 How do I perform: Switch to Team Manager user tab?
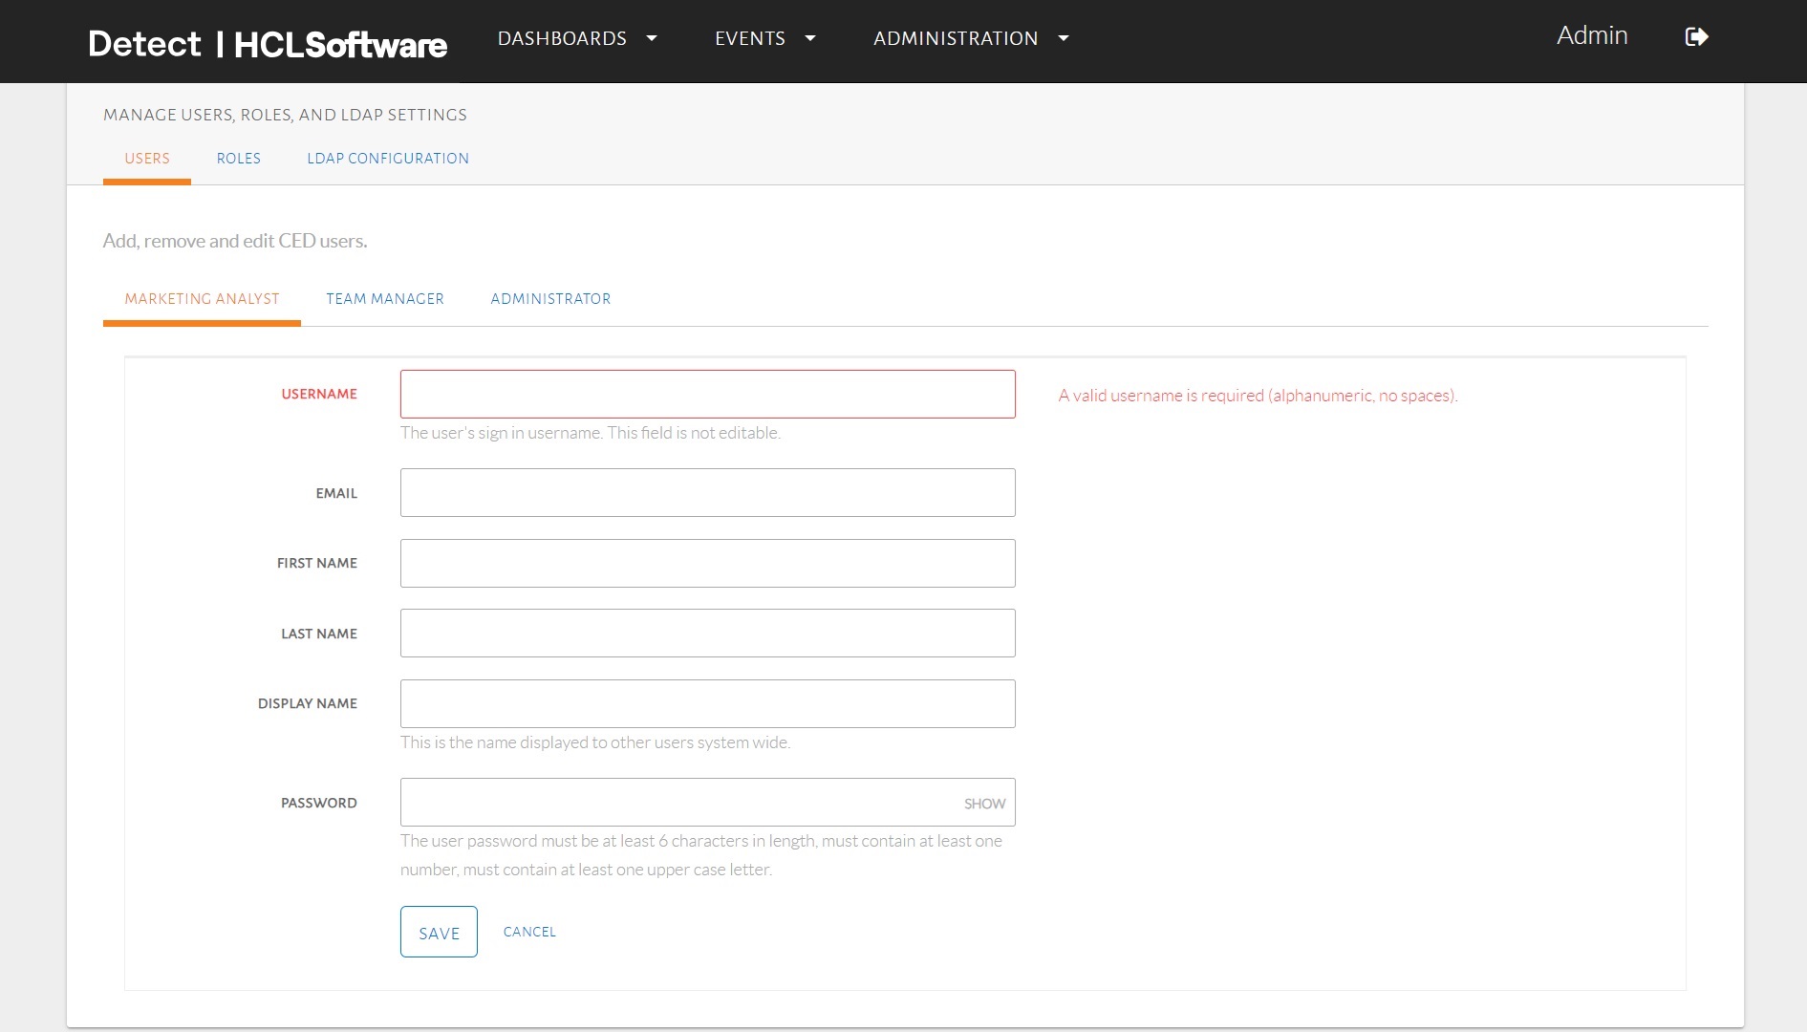click(384, 299)
